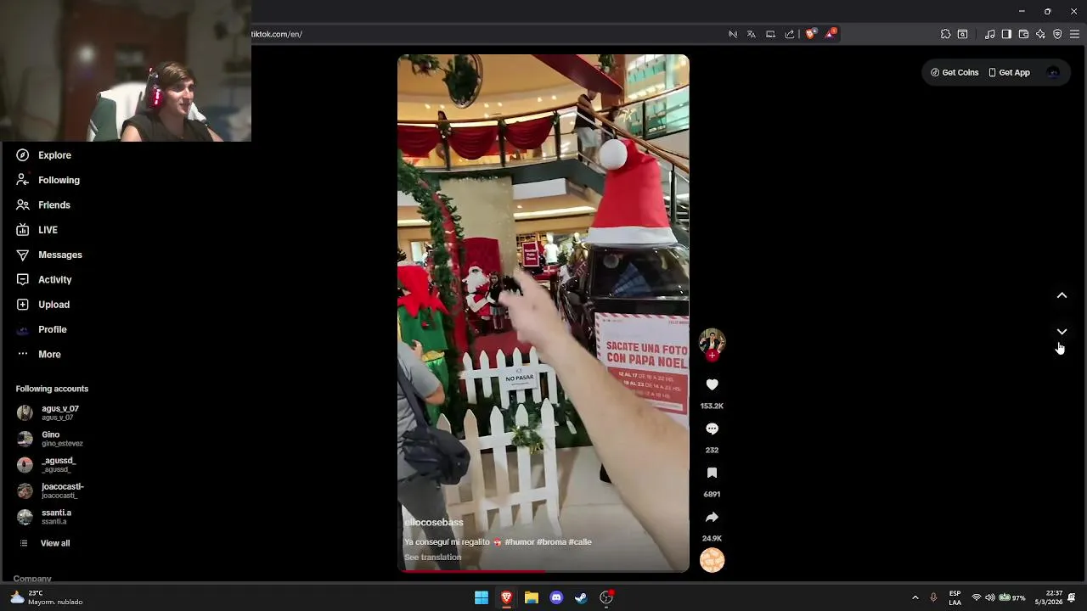
Task: Open the media control music-note icon
Action: [990, 34]
